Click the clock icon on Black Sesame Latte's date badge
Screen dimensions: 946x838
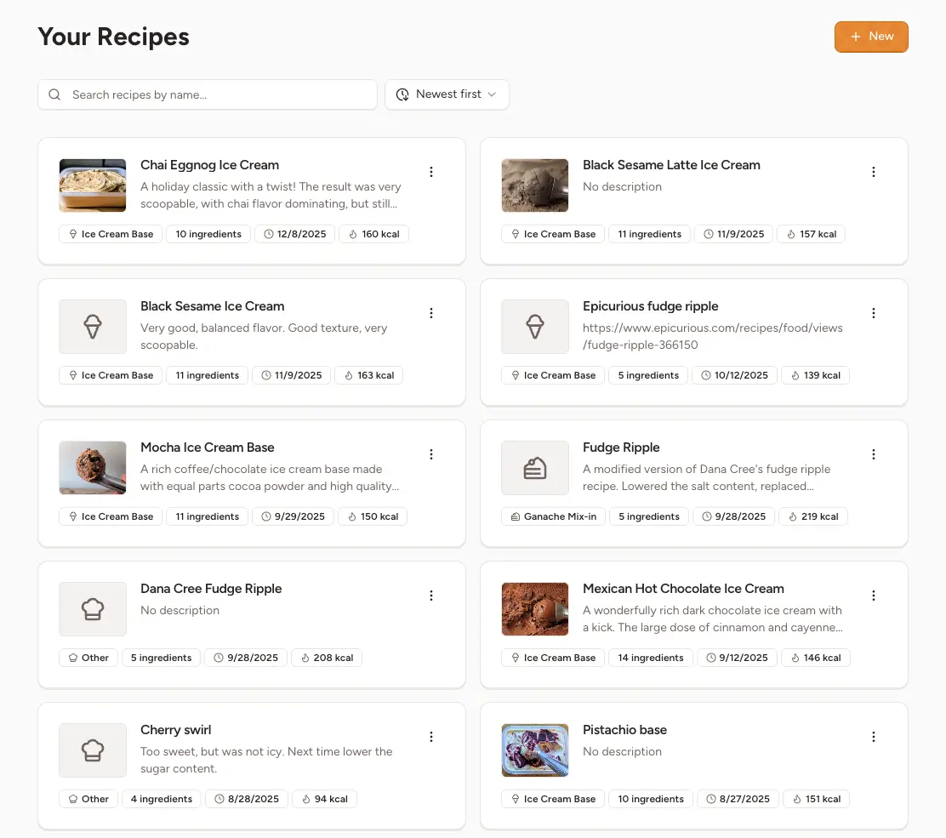(708, 233)
